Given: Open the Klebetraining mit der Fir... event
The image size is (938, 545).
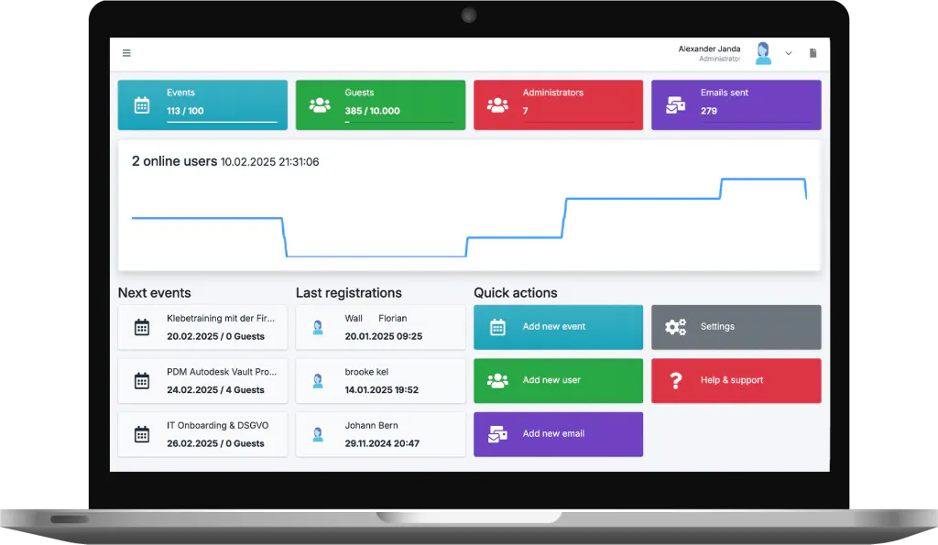Looking at the screenshot, I should point(202,327).
